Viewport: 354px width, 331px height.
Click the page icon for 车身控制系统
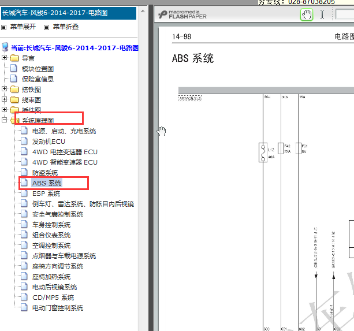[24, 224]
